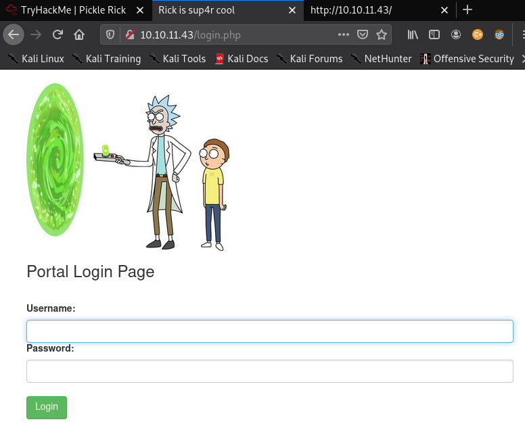Show insecure connection info icon
The width and height of the screenshot is (525, 428).
point(130,34)
